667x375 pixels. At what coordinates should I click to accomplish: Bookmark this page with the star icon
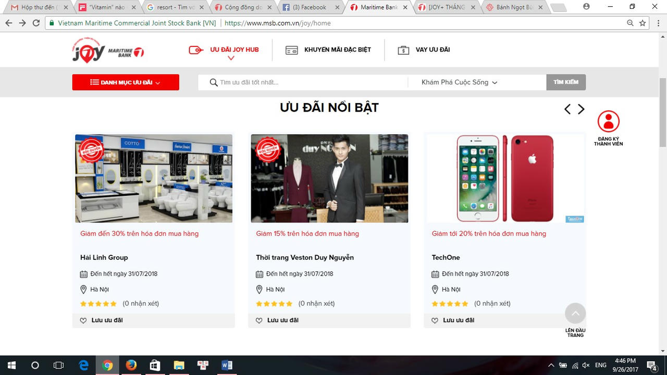click(x=643, y=23)
